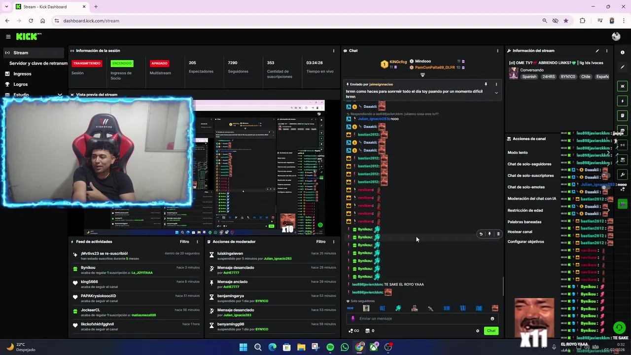Image resolution: width=631 pixels, height=355 pixels.
Task: Reply to hovered Bynikou message
Action: (481, 234)
